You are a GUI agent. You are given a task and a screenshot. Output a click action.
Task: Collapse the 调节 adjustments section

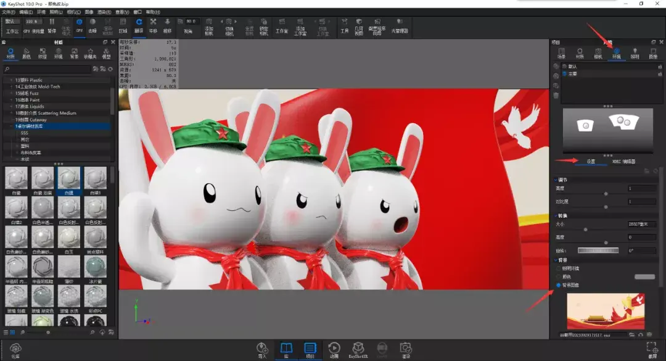coord(556,180)
